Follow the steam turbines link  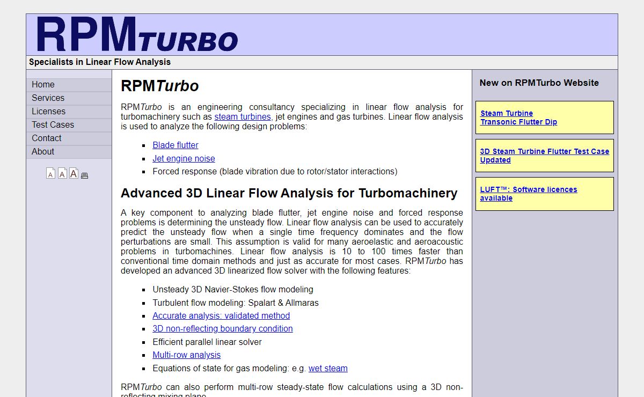243,117
